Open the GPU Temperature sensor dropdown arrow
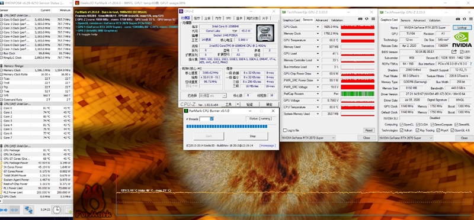The image size is (474, 220). pos(318,40)
